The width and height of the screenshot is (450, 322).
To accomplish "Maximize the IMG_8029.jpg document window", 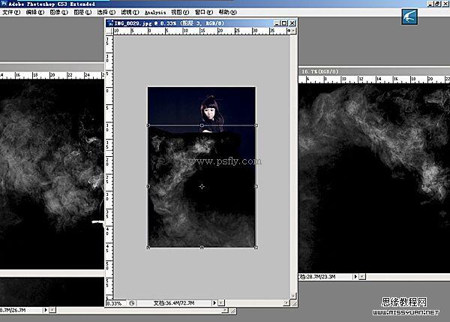I will pyautogui.click(x=284, y=24).
